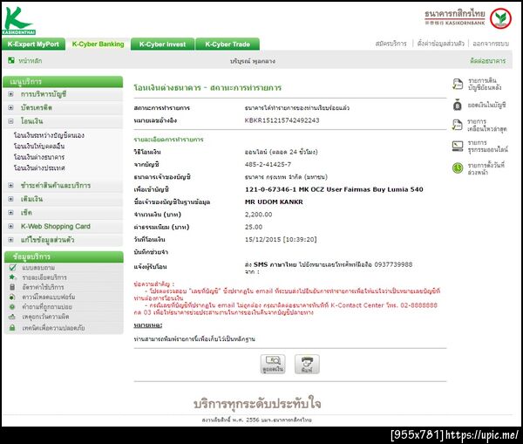
Task: Go to หน้าหลัก home link
Action: pos(30,61)
